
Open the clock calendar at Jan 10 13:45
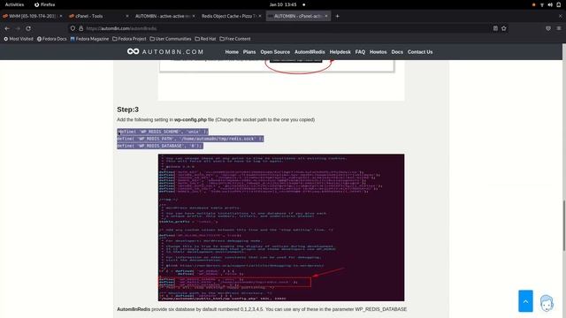tap(283, 4)
